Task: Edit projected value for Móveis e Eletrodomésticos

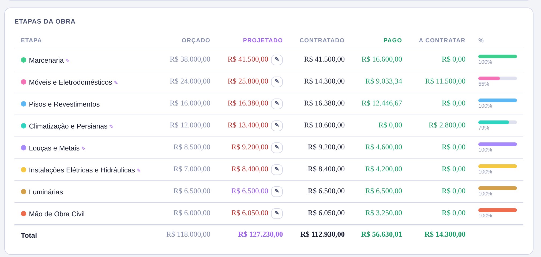Action: coord(277,82)
